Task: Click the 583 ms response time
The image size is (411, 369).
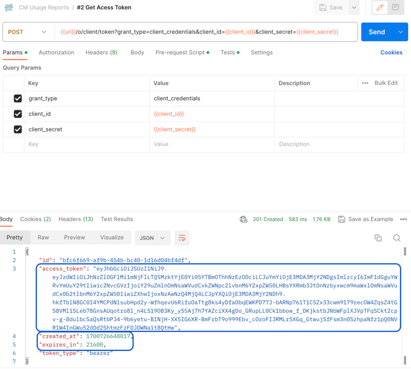Action: 298,219
